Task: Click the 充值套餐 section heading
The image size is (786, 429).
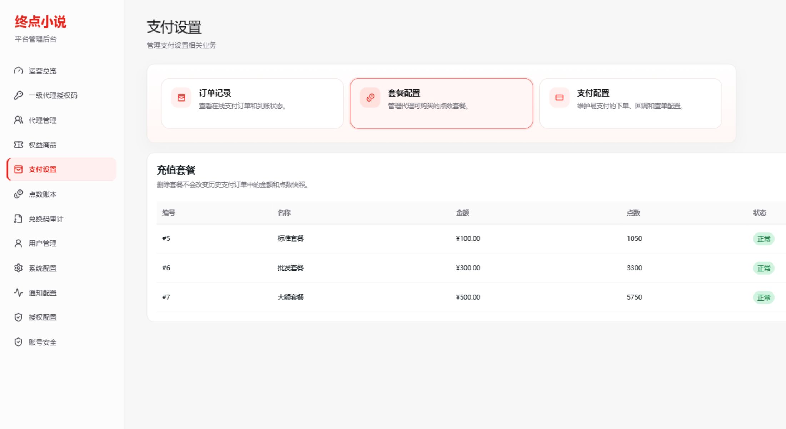Action: pyautogui.click(x=176, y=170)
